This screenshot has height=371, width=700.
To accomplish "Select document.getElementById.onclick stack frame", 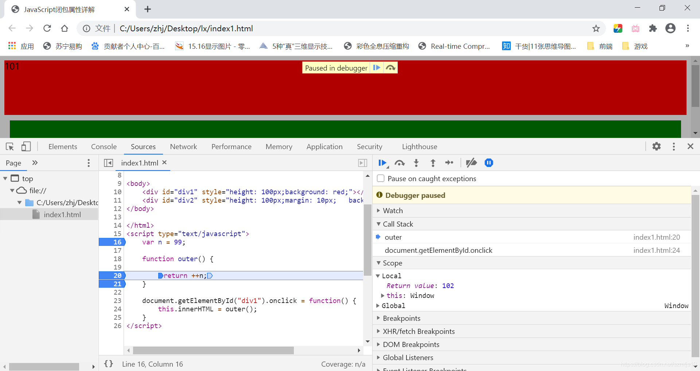I will coord(532,250).
